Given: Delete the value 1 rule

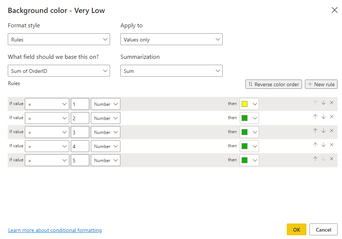Looking at the screenshot, I should click(x=332, y=102).
